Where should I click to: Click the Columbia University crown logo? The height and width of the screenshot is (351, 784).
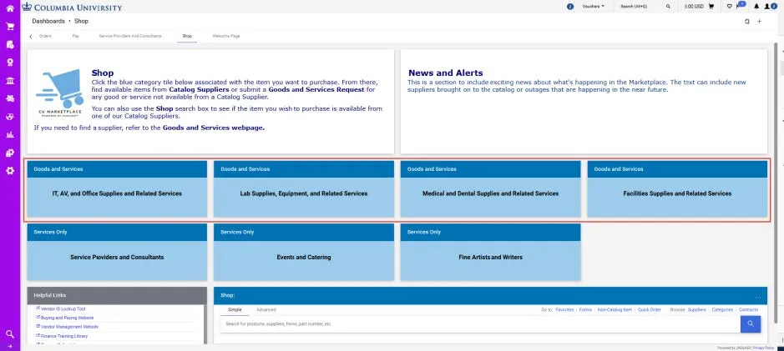pyautogui.click(x=27, y=7)
